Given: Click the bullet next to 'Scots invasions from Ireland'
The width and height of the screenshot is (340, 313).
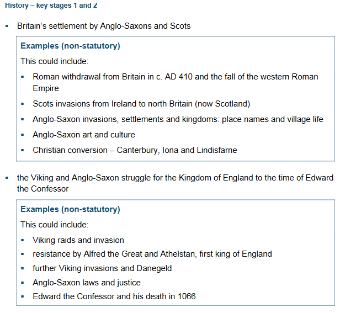Looking at the screenshot, I should click(x=23, y=104).
